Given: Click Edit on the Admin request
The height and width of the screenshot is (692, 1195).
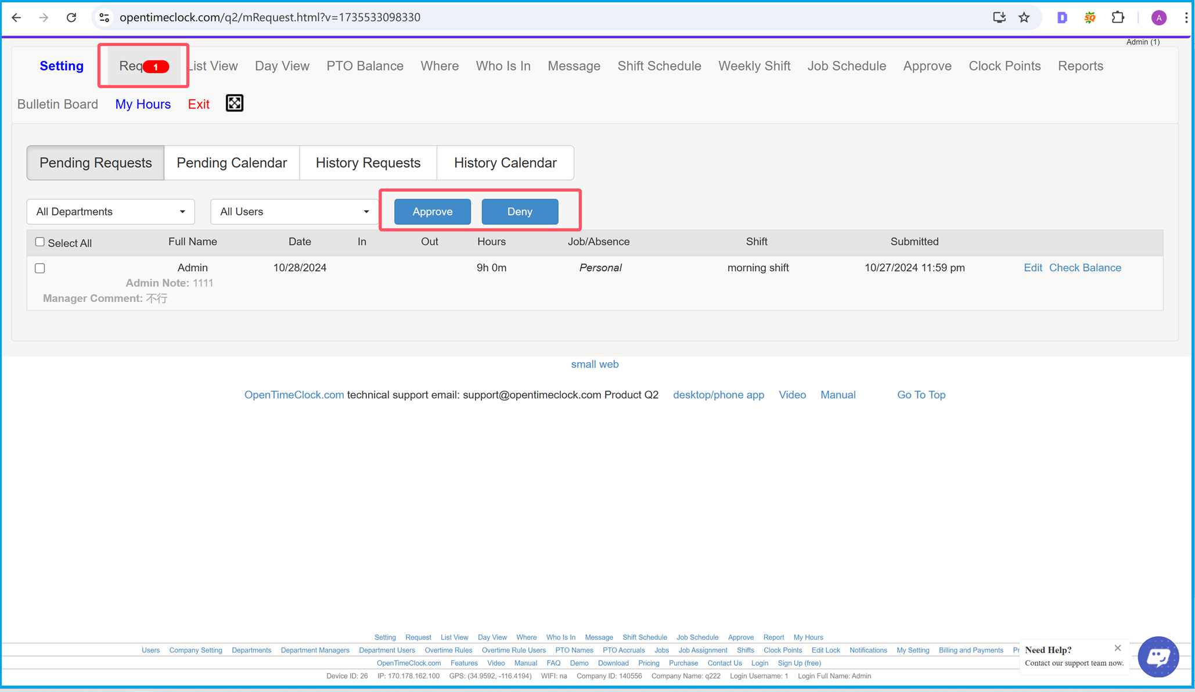Looking at the screenshot, I should coord(1033,268).
